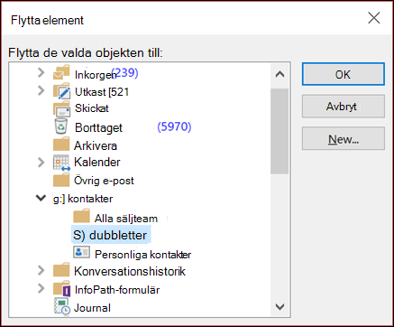Click the Arkivera folder icon

(x=61, y=144)
